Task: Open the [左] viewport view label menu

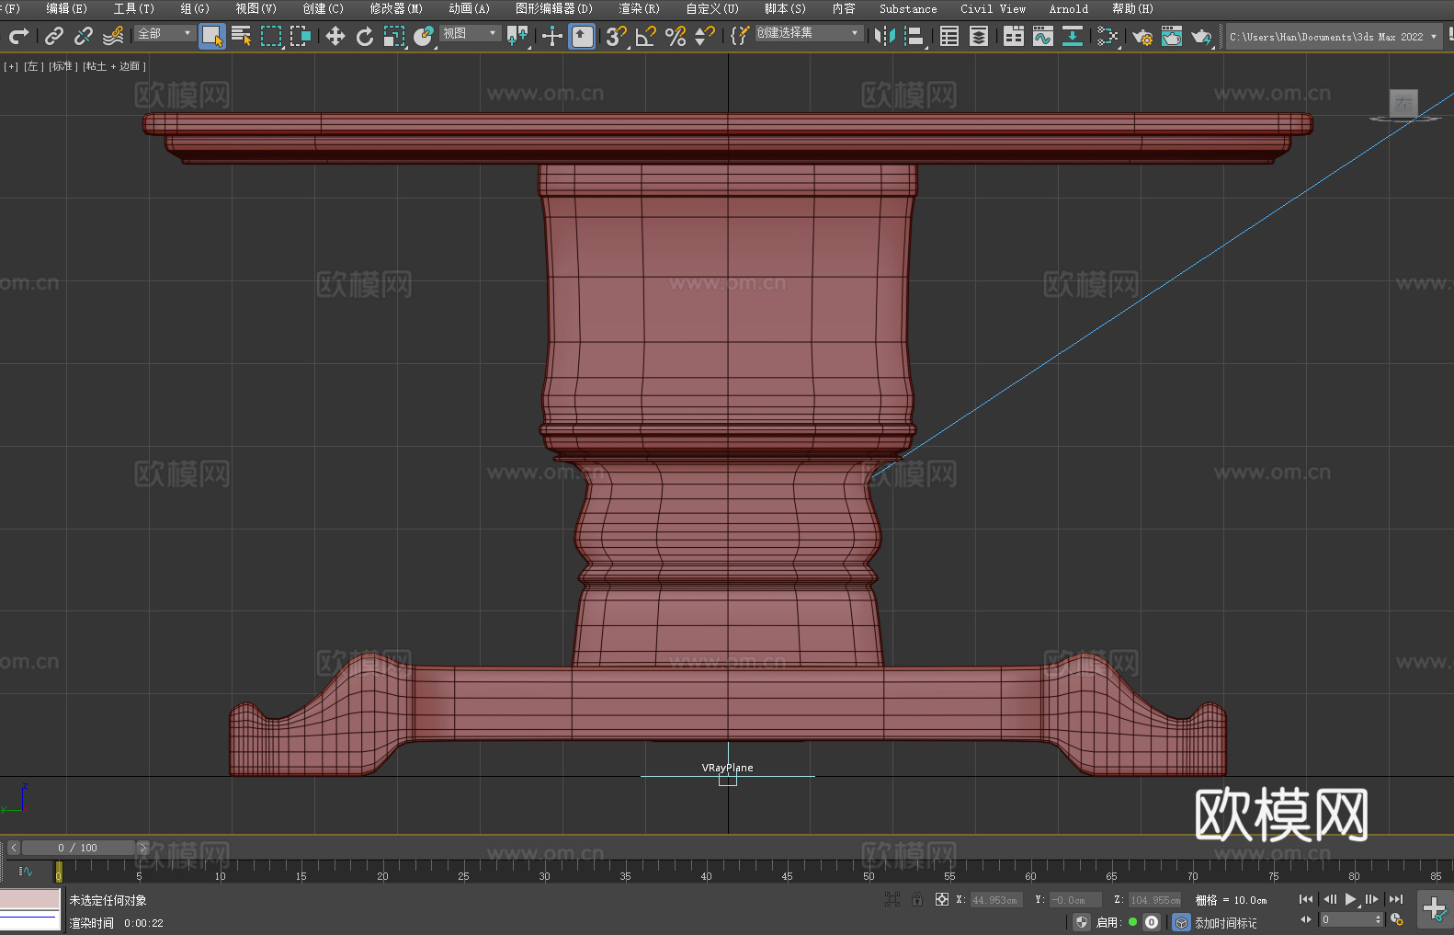Action: tap(32, 66)
